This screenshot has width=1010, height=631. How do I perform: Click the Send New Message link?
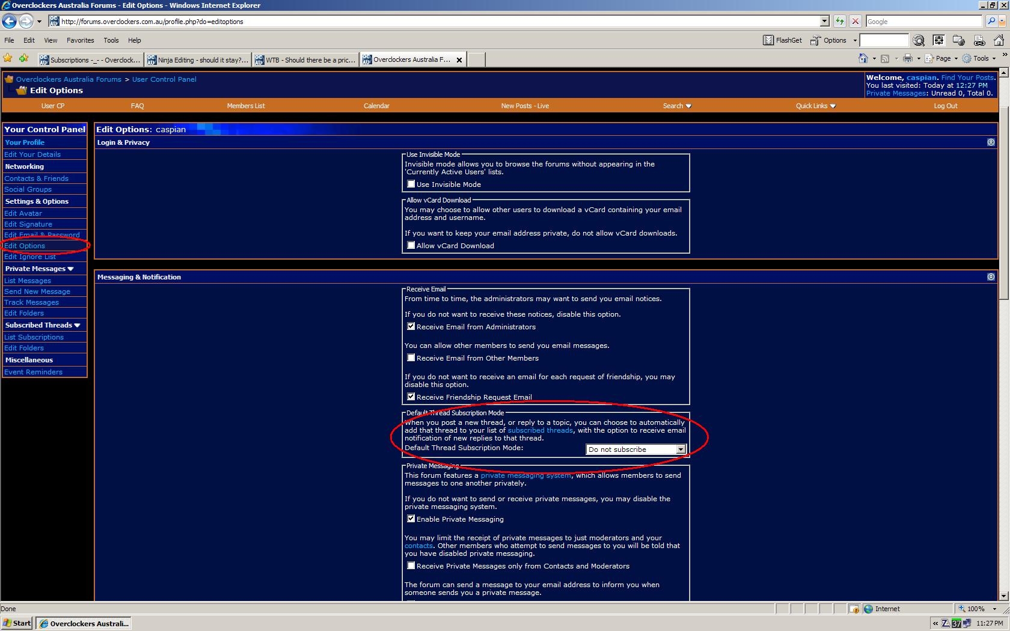click(37, 291)
